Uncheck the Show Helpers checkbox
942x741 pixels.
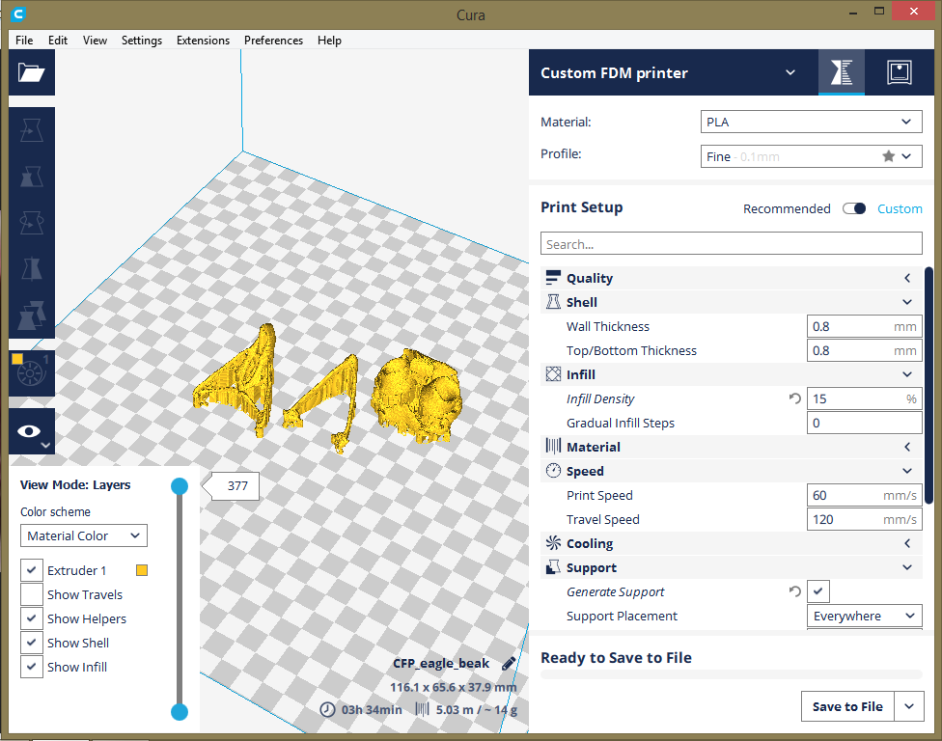[x=31, y=617]
